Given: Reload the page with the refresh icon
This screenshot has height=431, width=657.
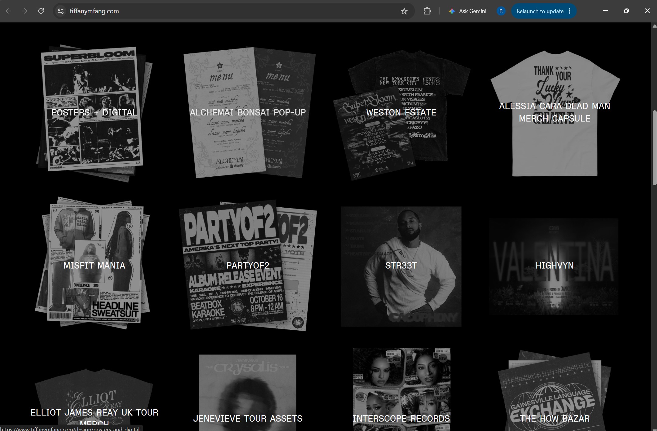Looking at the screenshot, I should (x=41, y=11).
